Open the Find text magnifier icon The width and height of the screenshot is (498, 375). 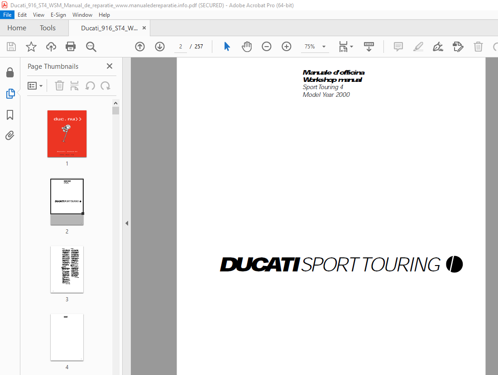(x=91, y=47)
